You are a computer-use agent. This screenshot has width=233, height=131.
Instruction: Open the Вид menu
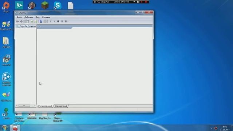coord(38,17)
